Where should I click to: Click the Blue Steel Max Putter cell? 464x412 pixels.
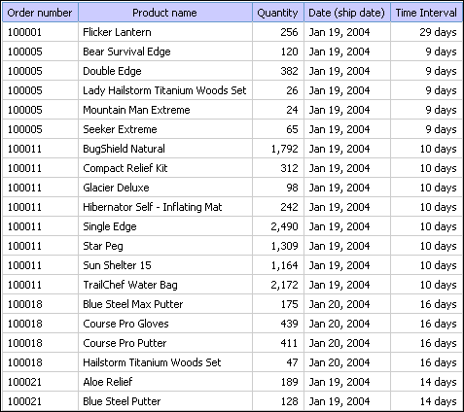[165, 304]
